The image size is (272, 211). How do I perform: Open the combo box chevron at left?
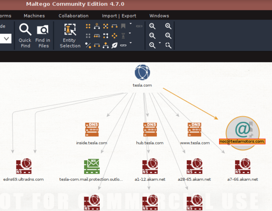[6, 39]
